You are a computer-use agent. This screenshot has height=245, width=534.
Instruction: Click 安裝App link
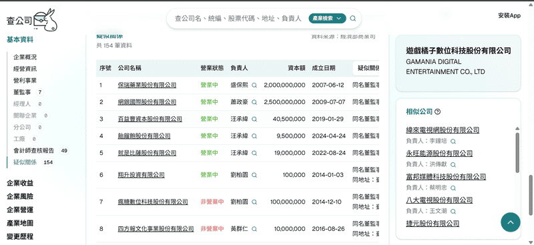coord(509,15)
